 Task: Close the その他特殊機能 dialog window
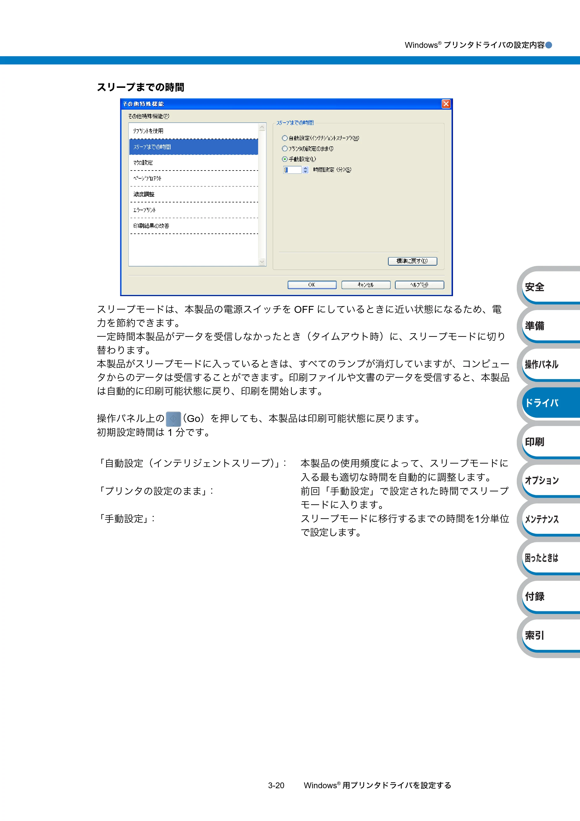coord(446,104)
